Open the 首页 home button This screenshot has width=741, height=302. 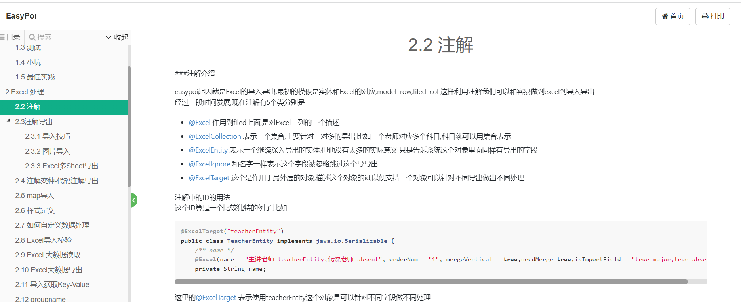tap(672, 16)
